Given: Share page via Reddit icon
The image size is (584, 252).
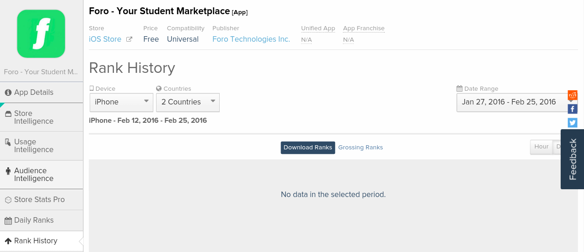Looking at the screenshot, I should tap(573, 95).
